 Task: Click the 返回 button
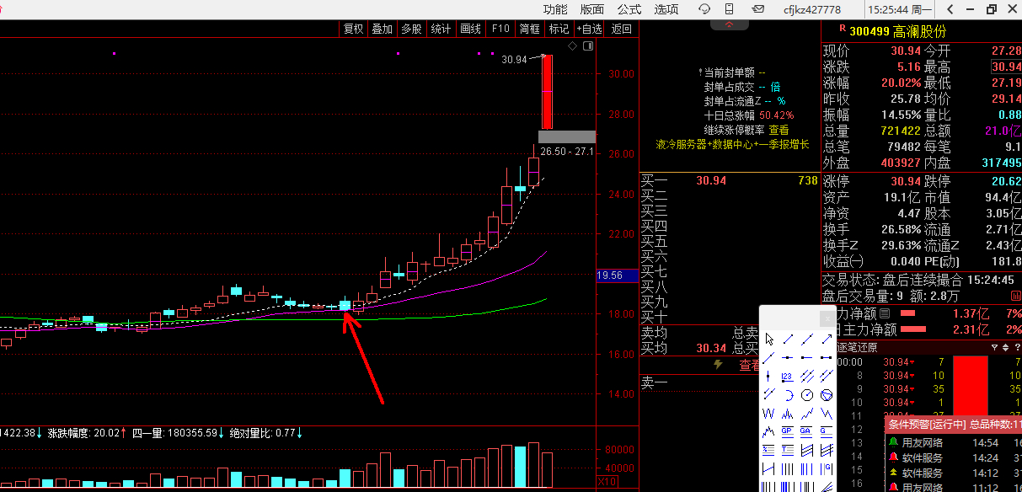pyautogui.click(x=621, y=29)
